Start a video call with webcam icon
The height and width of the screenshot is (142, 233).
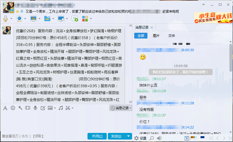pyautogui.click(x=19, y=19)
